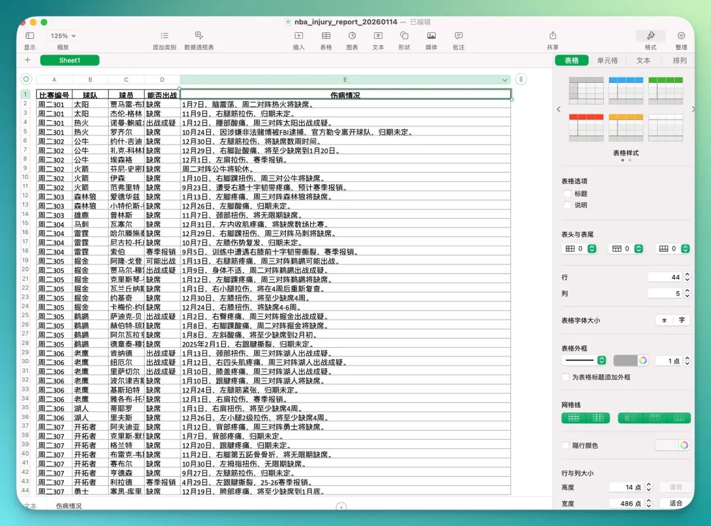Show previous table styles with left arrow
The image size is (711, 526).
(559, 109)
